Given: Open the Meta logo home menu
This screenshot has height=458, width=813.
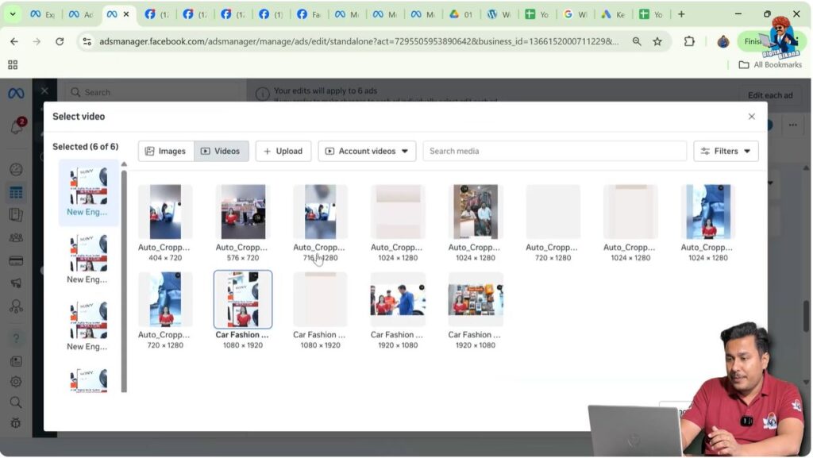Looking at the screenshot, I should pos(15,93).
